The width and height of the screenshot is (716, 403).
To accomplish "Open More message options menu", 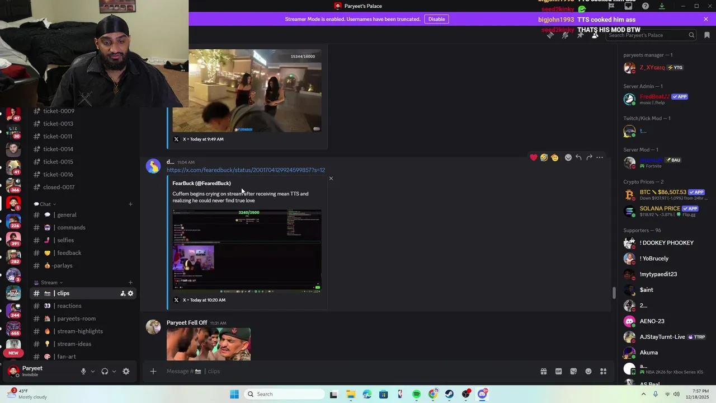I will [x=600, y=158].
